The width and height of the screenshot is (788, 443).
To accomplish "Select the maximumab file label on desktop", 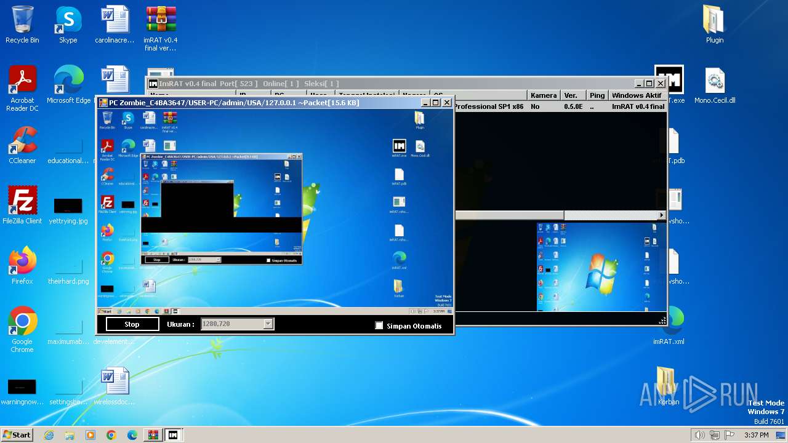I will [68, 341].
